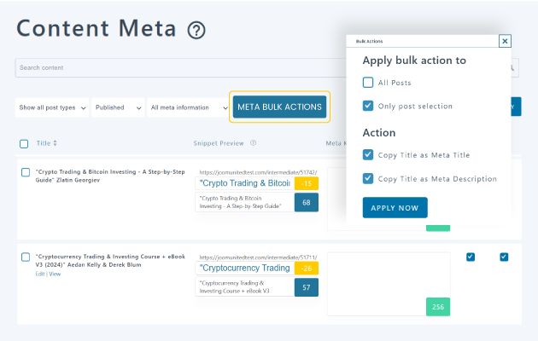The width and height of the screenshot is (538, 341).
Task: Click the help icon beside Content Meta
Action: coord(196,31)
